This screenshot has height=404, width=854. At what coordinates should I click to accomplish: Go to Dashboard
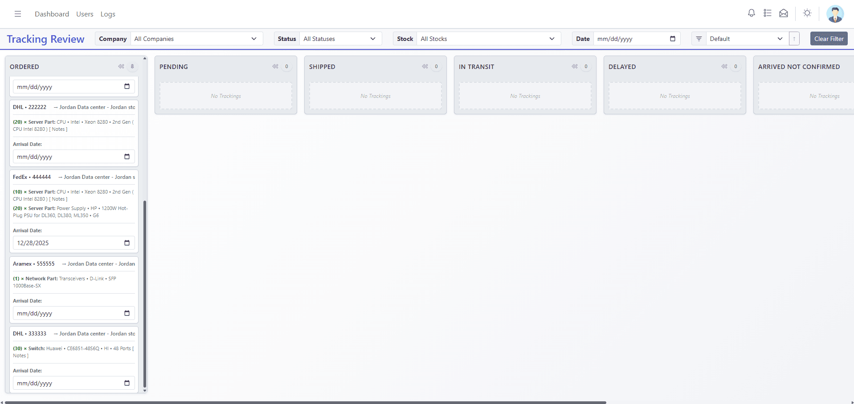tap(52, 14)
